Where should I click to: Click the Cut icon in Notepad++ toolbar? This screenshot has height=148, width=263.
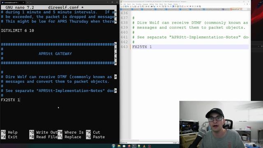138,6
